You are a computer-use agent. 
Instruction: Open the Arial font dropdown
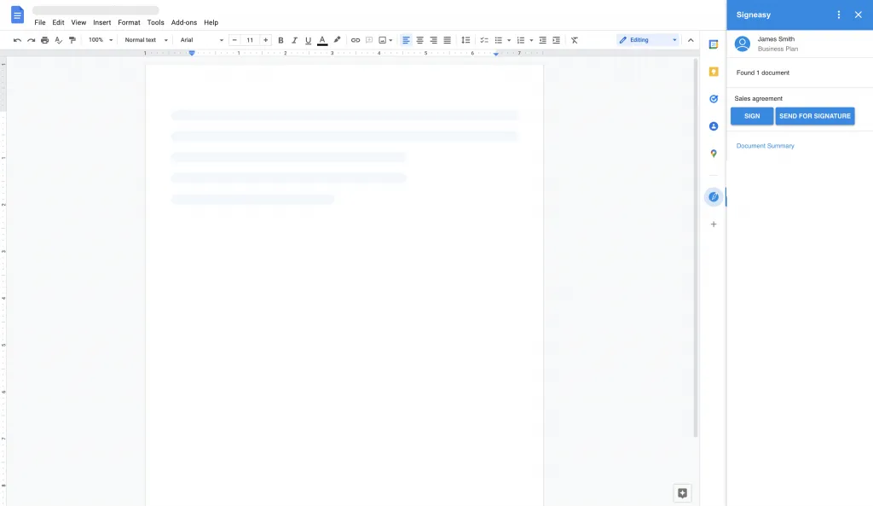[x=201, y=40]
